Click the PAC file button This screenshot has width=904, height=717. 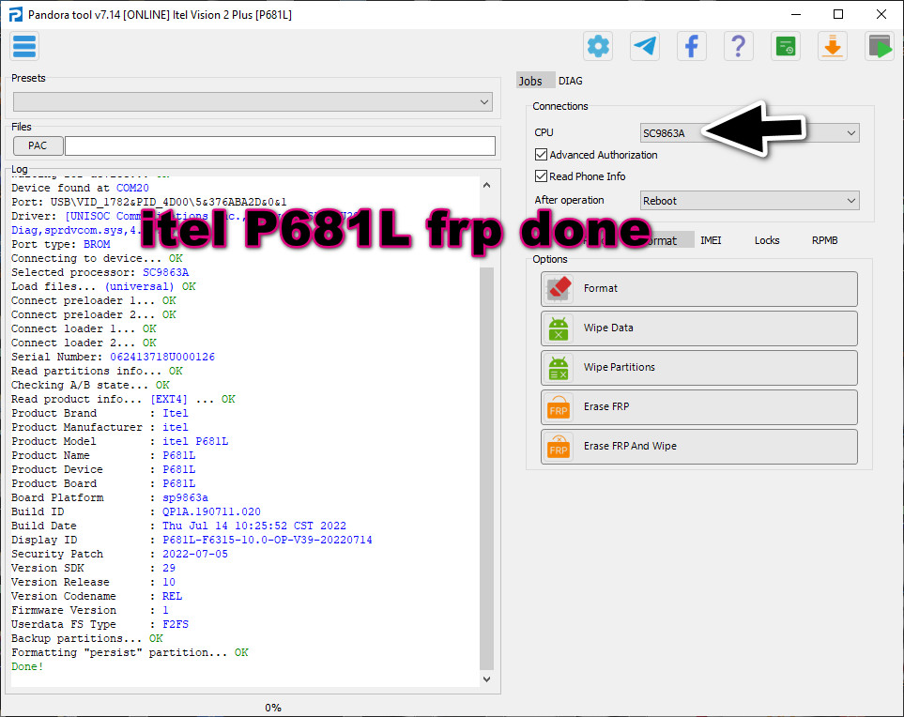click(38, 145)
